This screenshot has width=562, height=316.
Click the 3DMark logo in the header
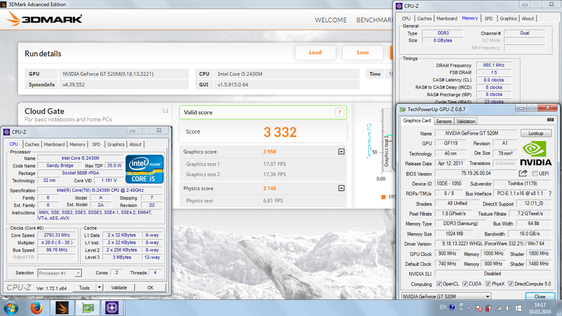(x=44, y=19)
